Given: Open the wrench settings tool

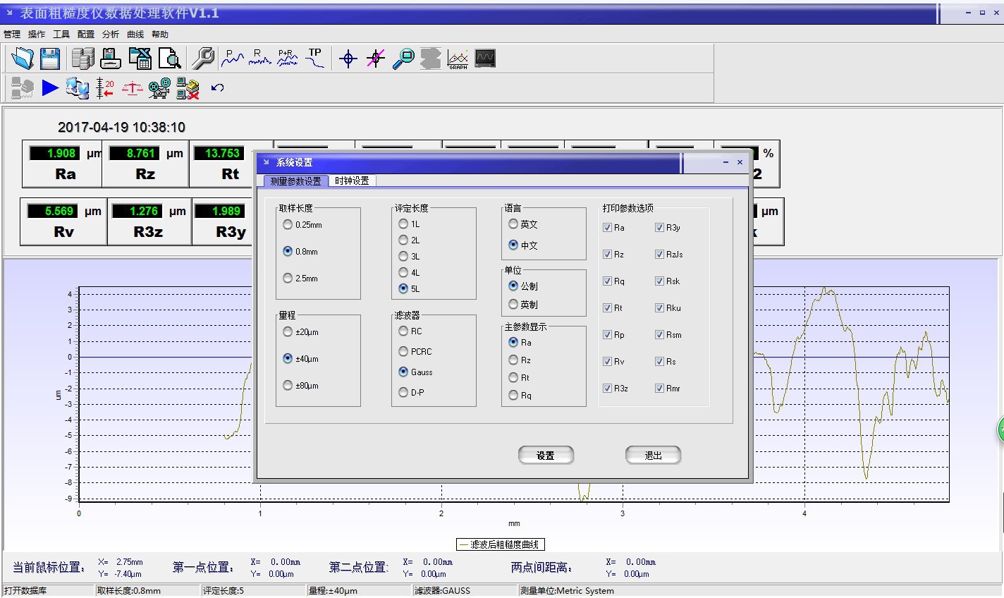Looking at the screenshot, I should (x=203, y=59).
